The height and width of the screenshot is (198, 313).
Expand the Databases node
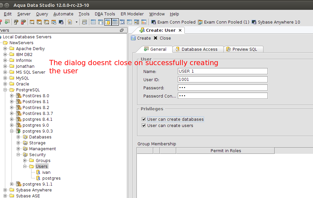click(x=18, y=137)
